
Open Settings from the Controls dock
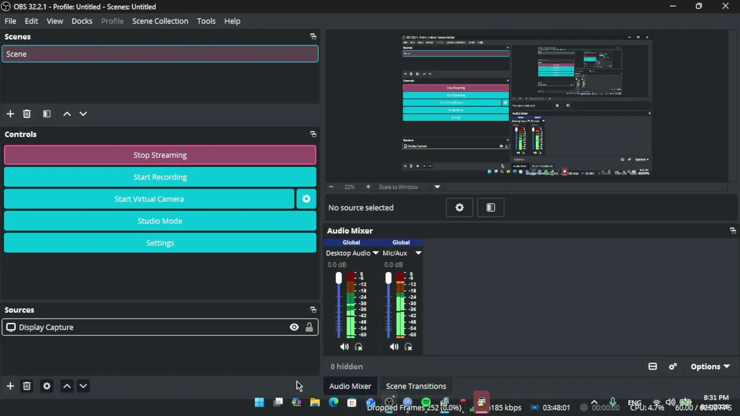(x=160, y=243)
